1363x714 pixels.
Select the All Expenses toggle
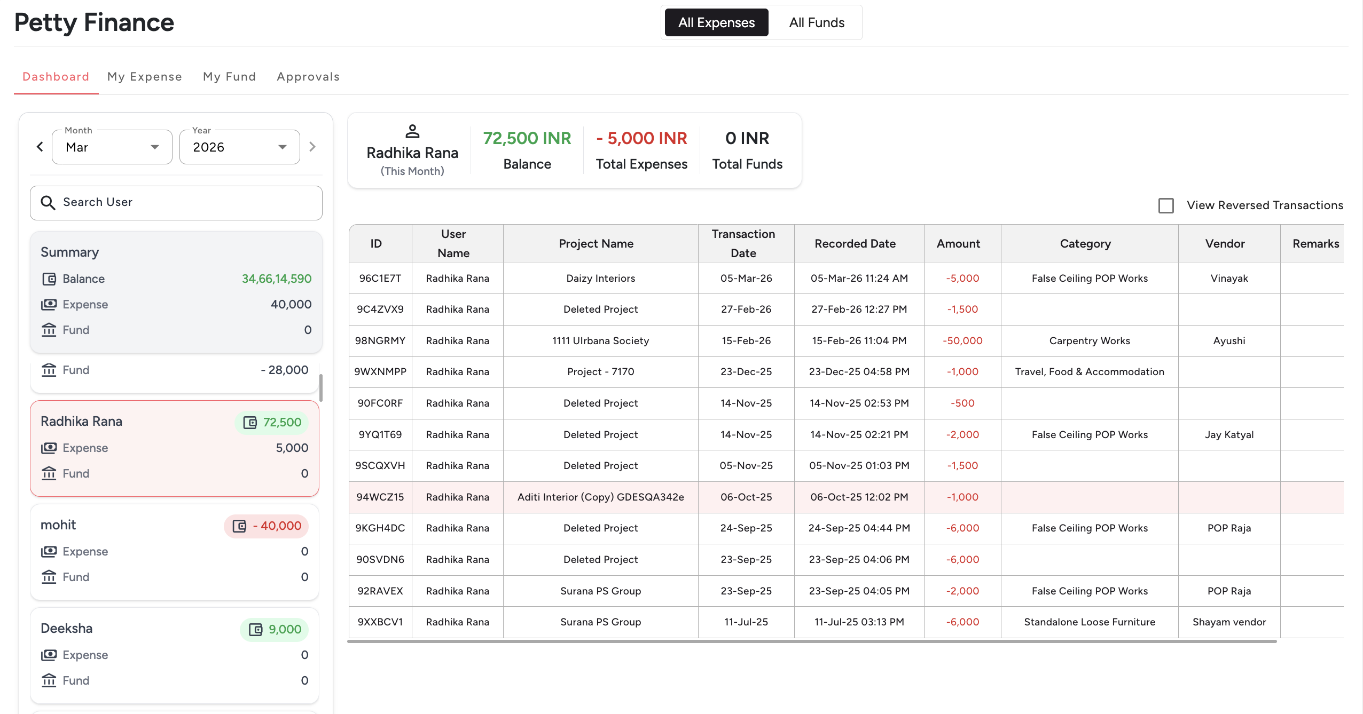tap(716, 22)
